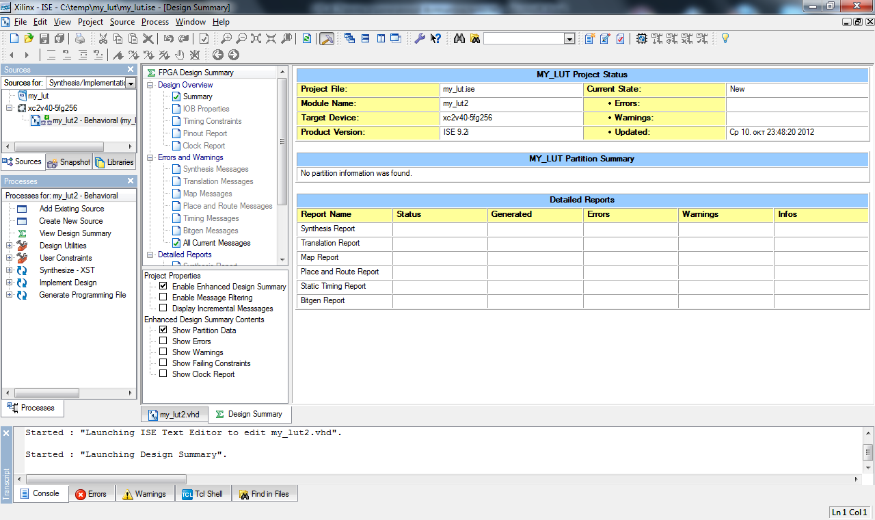Click the Copy toolbar icon
875x520 pixels.
tap(118, 39)
